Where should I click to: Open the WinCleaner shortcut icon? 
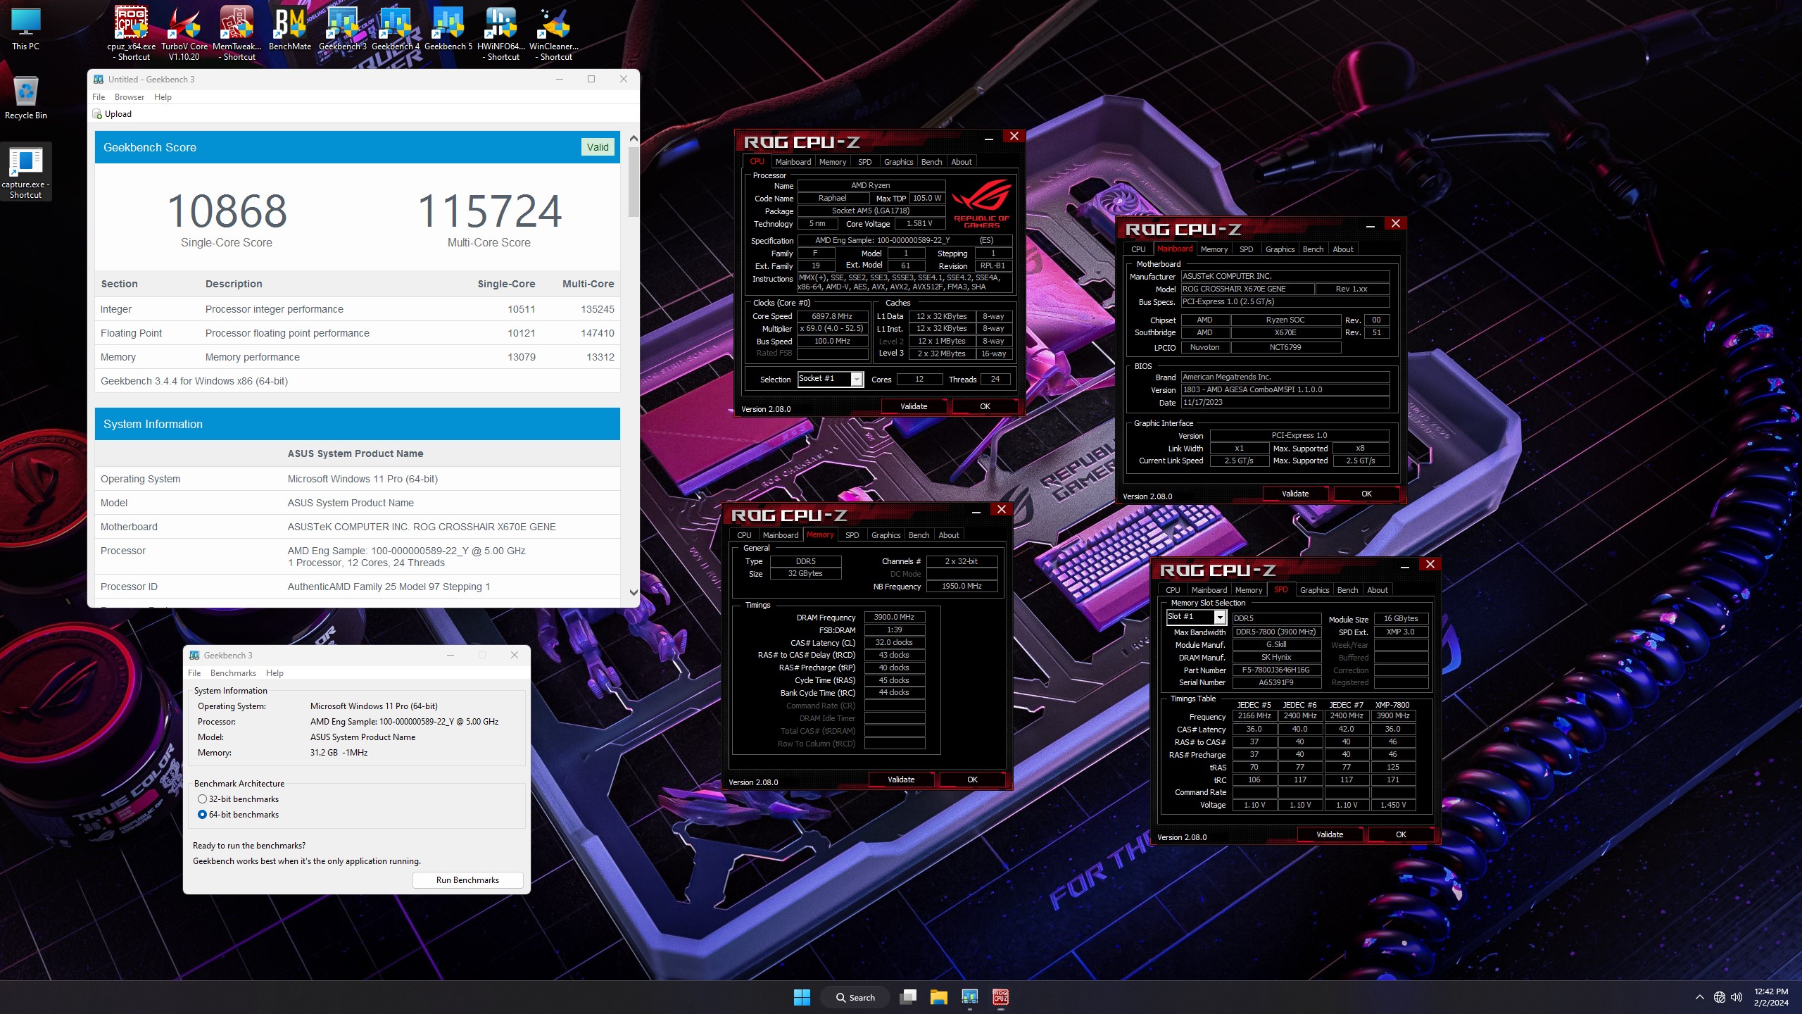pos(554,32)
